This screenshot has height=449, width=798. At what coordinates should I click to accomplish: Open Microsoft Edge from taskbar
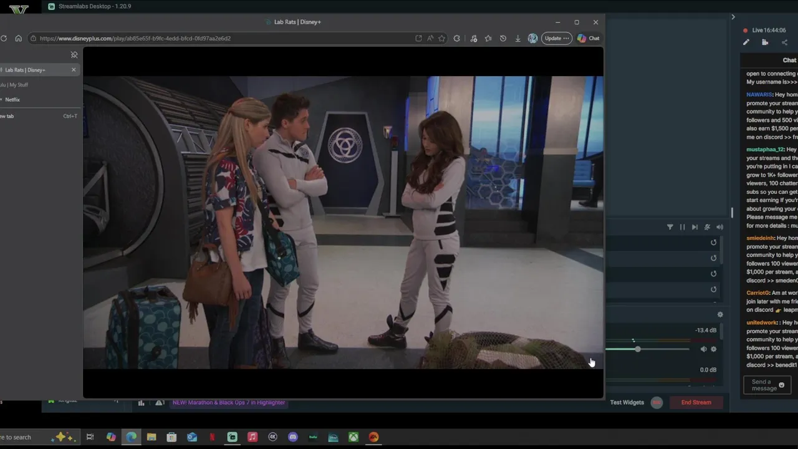[131, 437]
